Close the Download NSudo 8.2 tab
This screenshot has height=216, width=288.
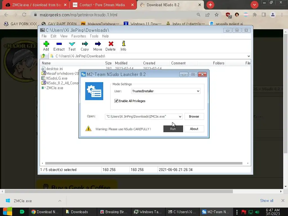pos(200,5)
